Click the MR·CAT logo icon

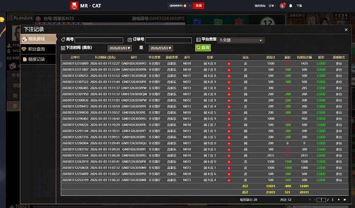click(74, 6)
